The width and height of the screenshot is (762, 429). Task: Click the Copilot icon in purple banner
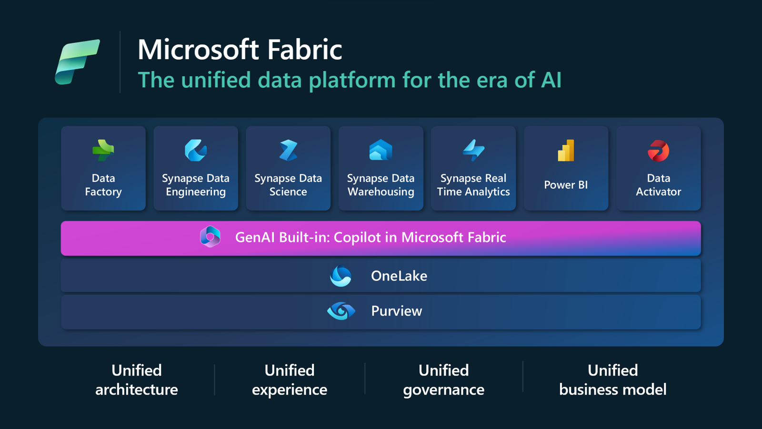(210, 237)
